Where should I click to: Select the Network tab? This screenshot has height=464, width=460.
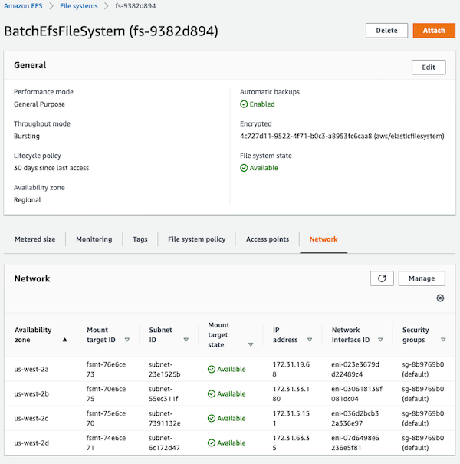pos(324,239)
